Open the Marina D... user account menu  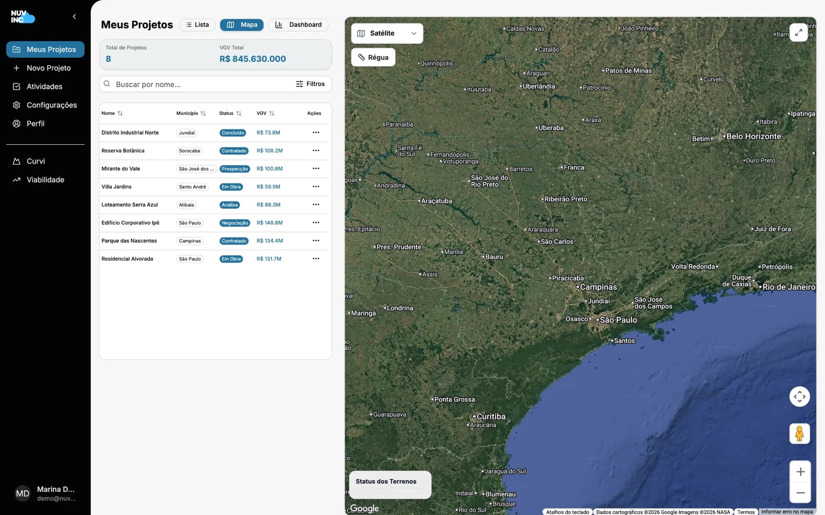point(45,494)
